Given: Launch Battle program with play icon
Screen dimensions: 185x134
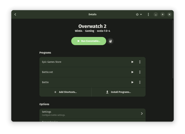Looking at the screenshot, I should tap(132, 82).
